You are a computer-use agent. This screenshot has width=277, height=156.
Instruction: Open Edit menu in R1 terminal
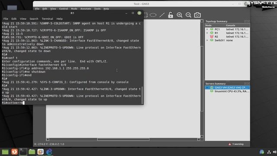(14, 19)
